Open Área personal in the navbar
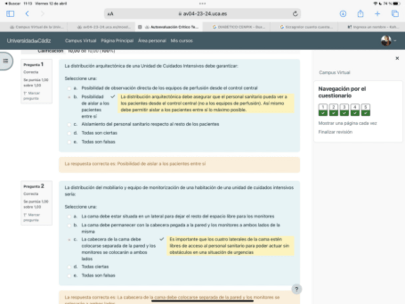405x304 pixels. pyautogui.click(x=152, y=41)
